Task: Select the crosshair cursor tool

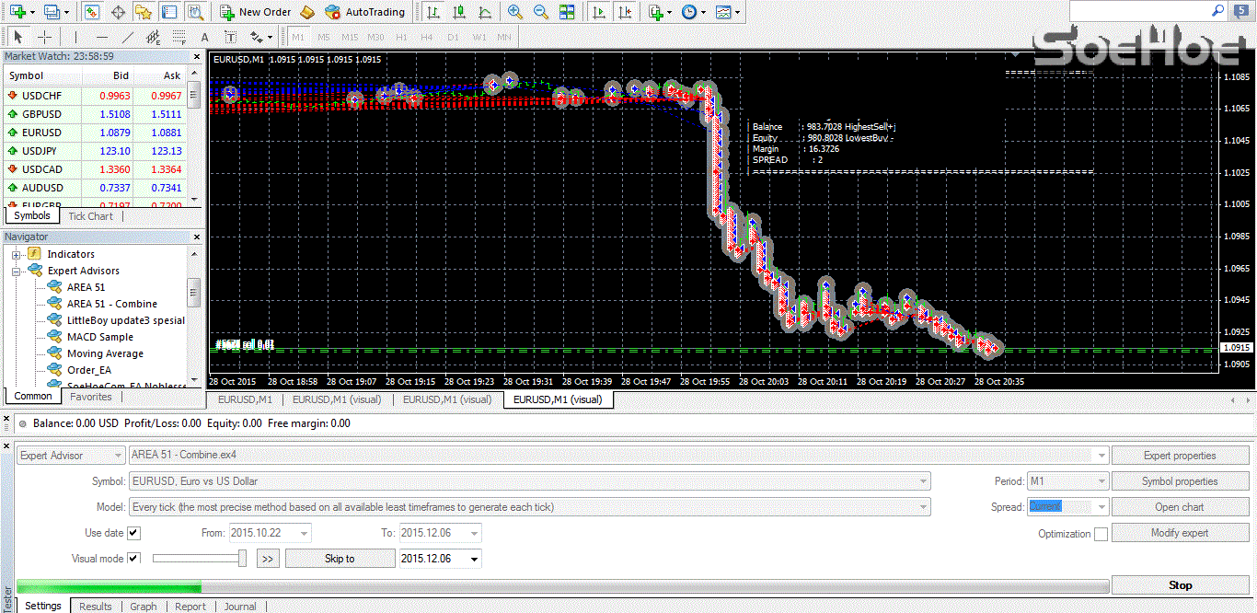Action: click(x=44, y=38)
